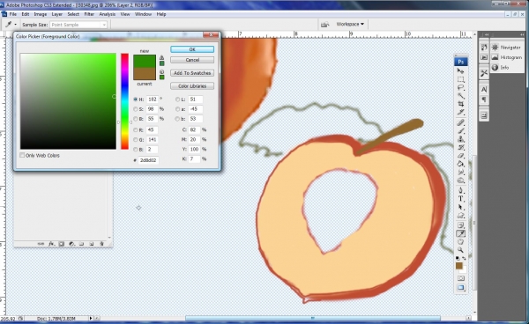Select the Notes tool

pos(460,225)
